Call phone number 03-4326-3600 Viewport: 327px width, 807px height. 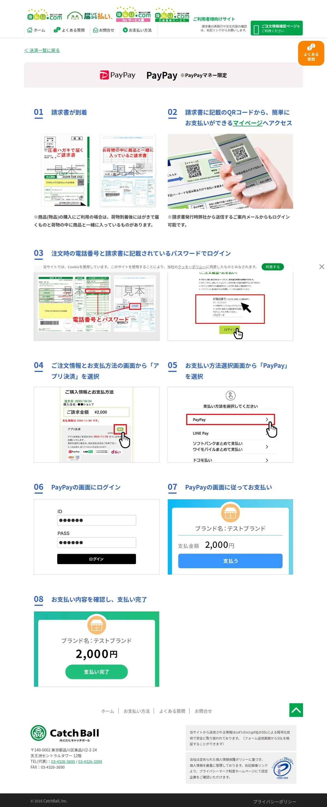pyautogui.click(x=63, y=762)
